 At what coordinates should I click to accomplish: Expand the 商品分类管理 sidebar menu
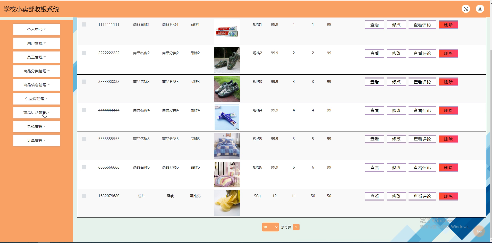37,71
